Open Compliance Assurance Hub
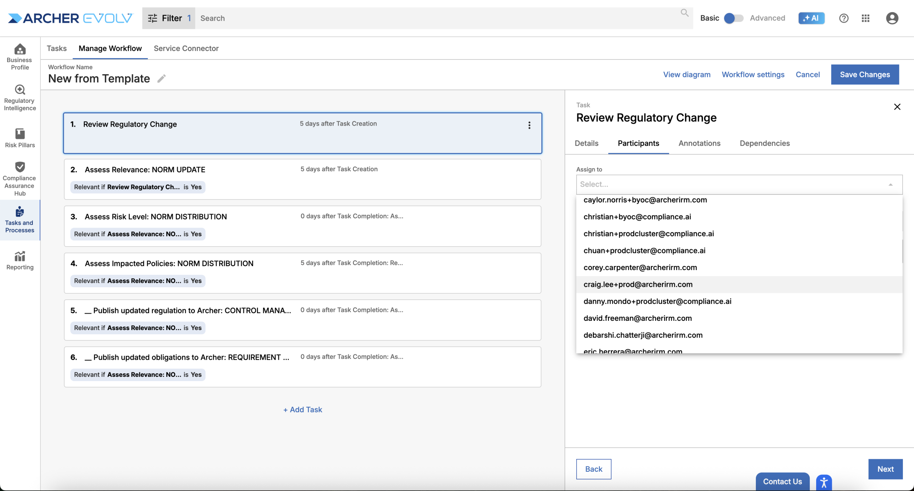Viewport: 914px width, 491px height. coord(20,179)
